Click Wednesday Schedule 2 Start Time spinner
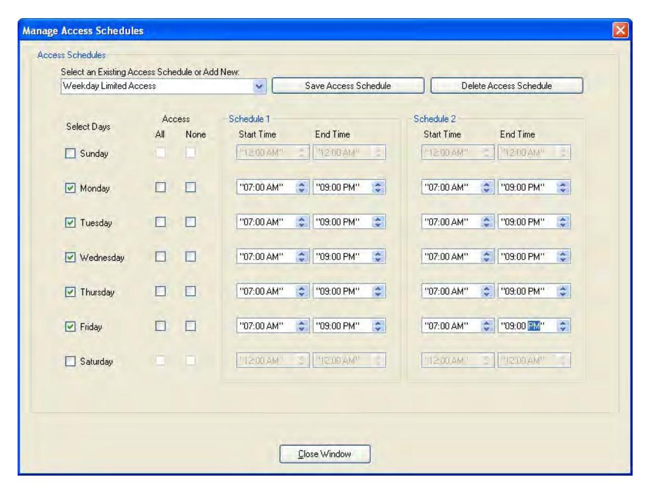 coord(487,257)
